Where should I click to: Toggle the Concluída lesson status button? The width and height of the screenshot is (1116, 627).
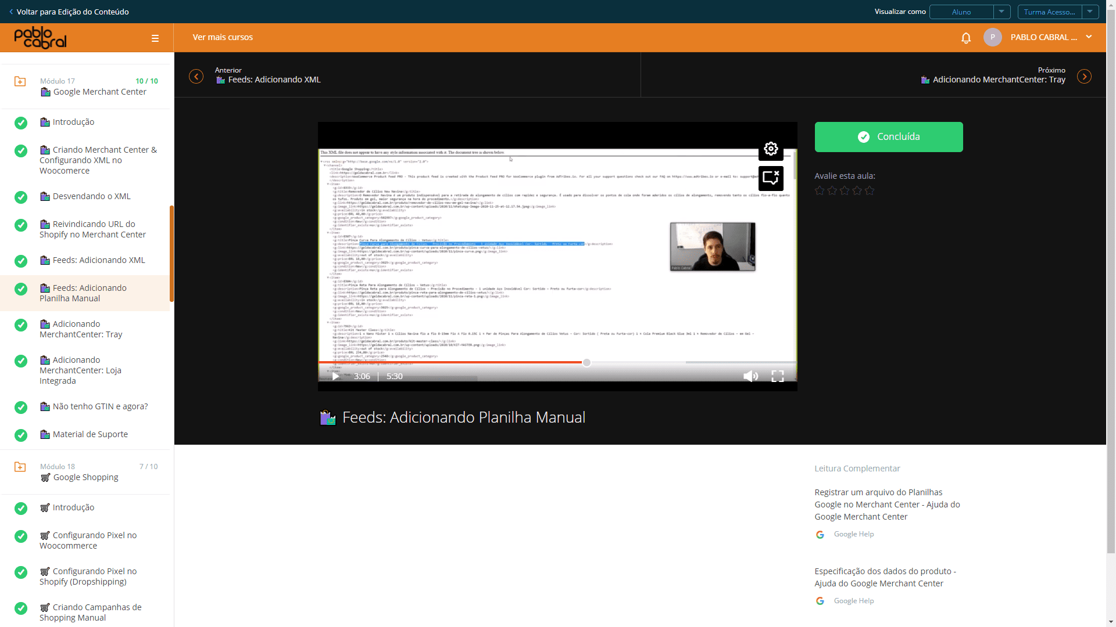coord(889,137)
